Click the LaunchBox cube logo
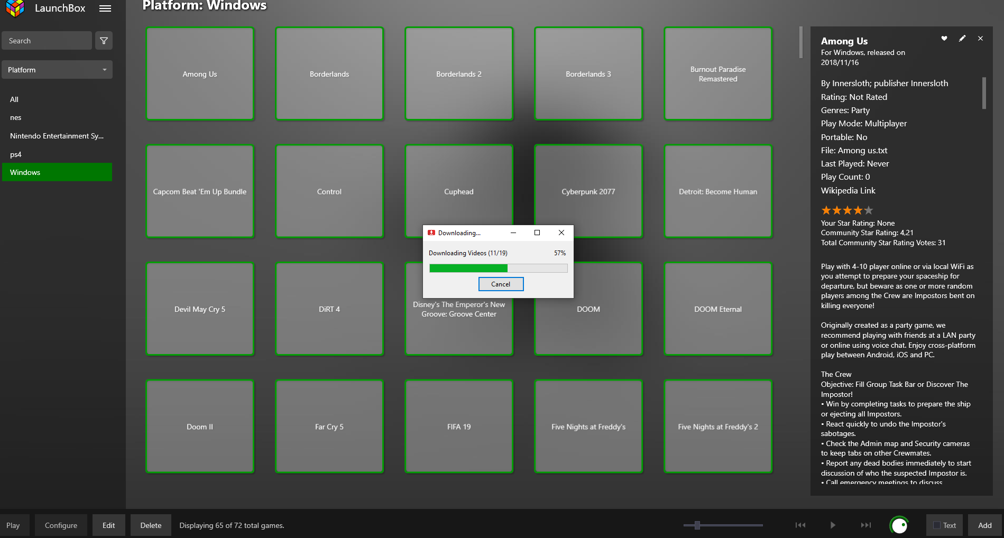This screenshot has width=1004, height=538. pyautogui.click(x=15, y=8)
